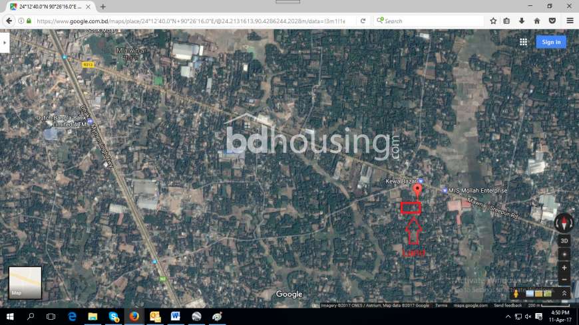
Task: Show bookmarks list icon in Firefox toolbar
Action: (506, 21)
